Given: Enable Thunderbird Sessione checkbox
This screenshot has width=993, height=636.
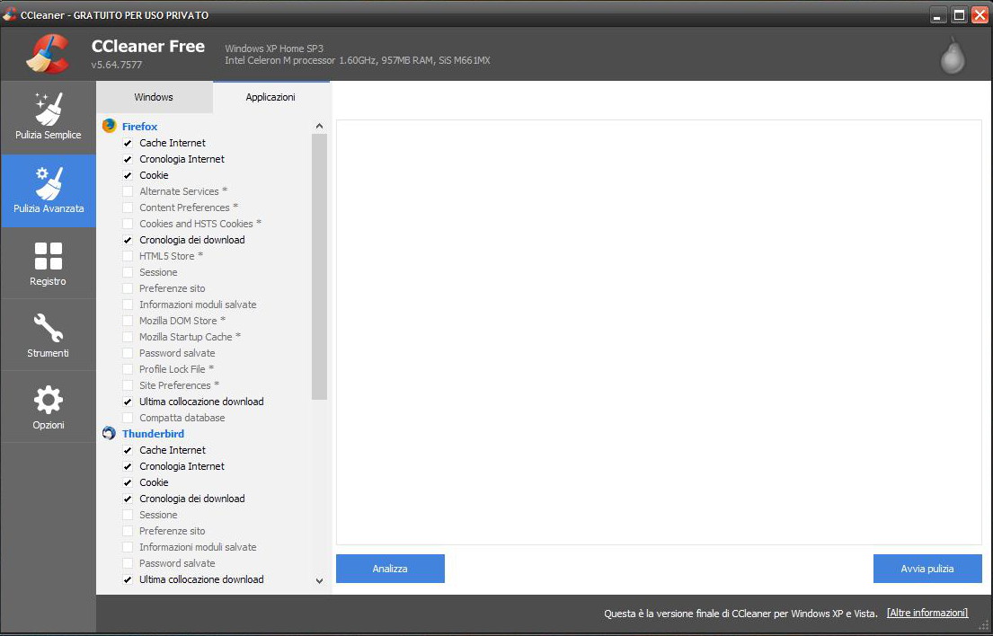Looking at the screenshot, I should point(128,515).
